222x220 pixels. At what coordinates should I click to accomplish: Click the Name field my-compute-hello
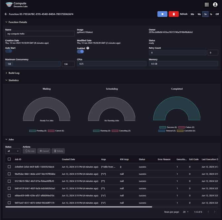(x=40, y=34)
